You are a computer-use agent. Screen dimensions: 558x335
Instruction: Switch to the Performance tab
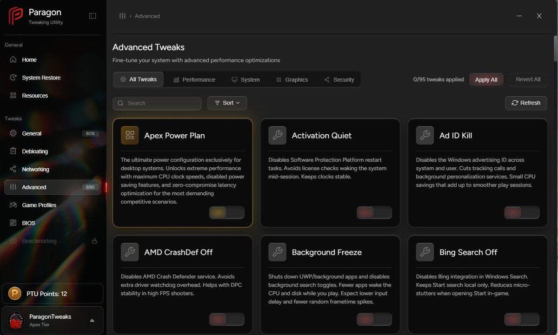(194, 79)
